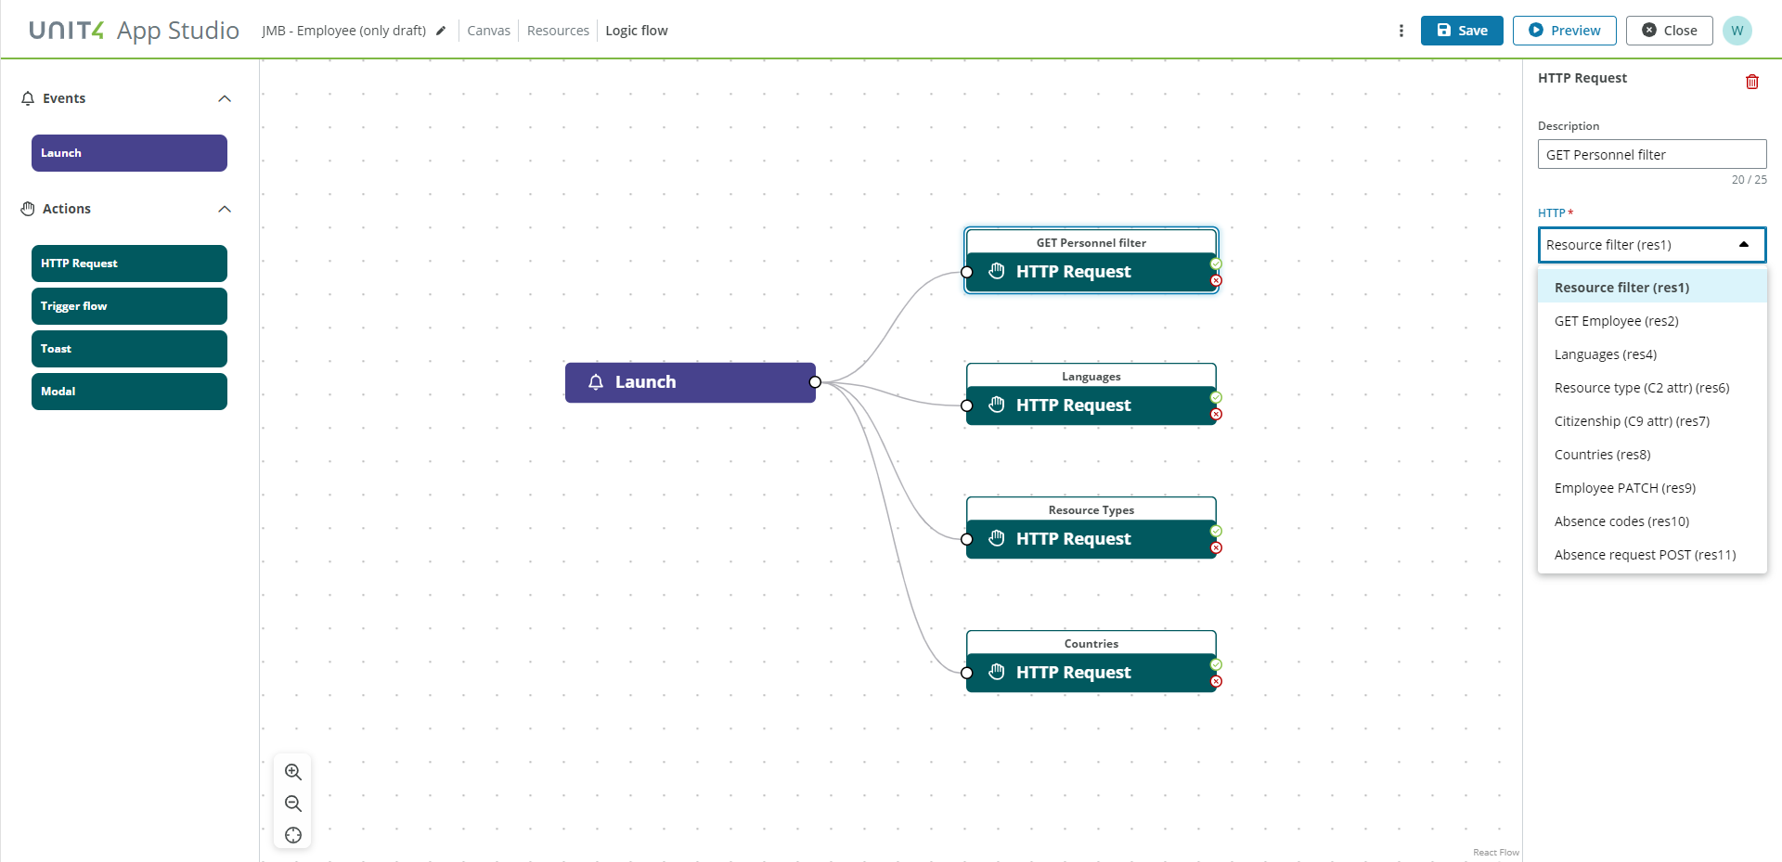
Task: Click red error handle on Resource Types node
Action: tap(1216, 547)
